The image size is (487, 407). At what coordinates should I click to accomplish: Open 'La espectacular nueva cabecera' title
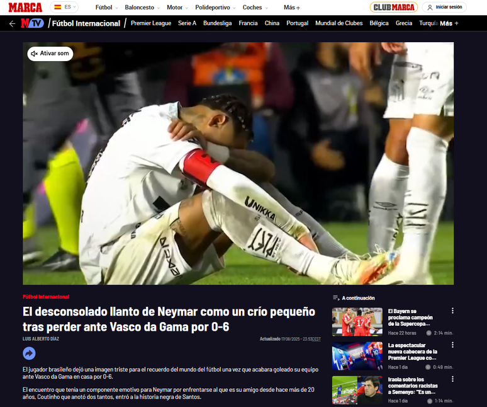point(413,352)
